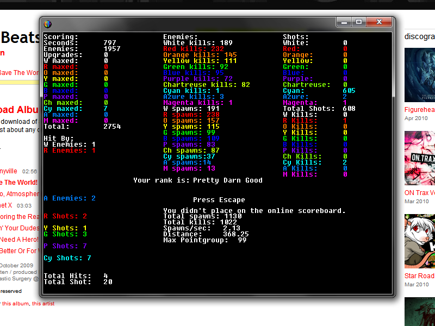Open the Figurehead album thumbnail
Viewport: 435px width, 326px height.
point(419,75)
